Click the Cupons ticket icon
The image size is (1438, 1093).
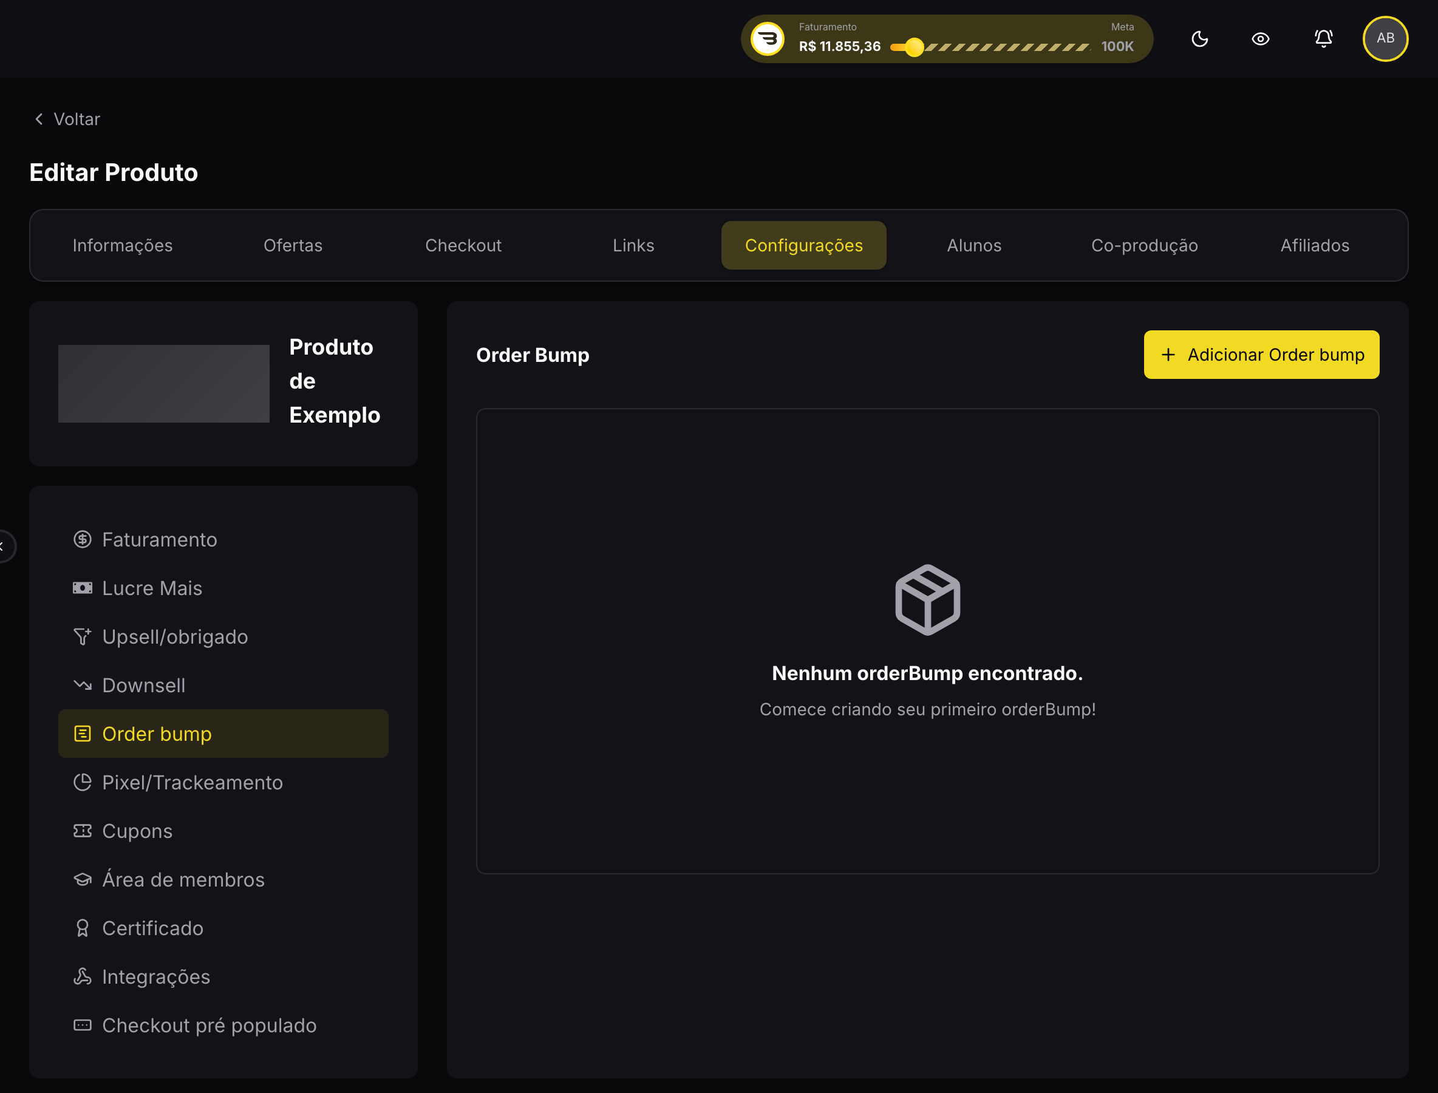(83, 831)
